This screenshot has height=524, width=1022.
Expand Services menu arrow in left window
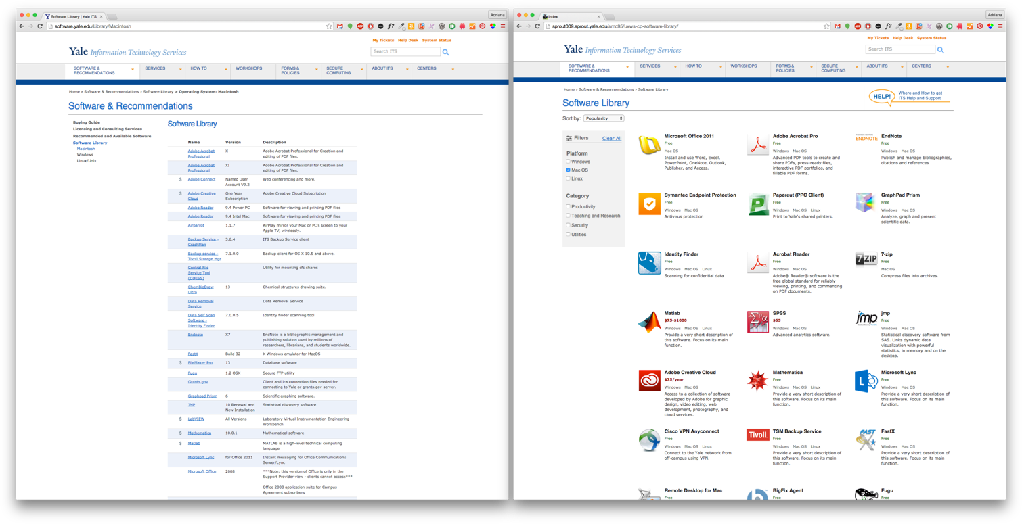click(181, 70)
